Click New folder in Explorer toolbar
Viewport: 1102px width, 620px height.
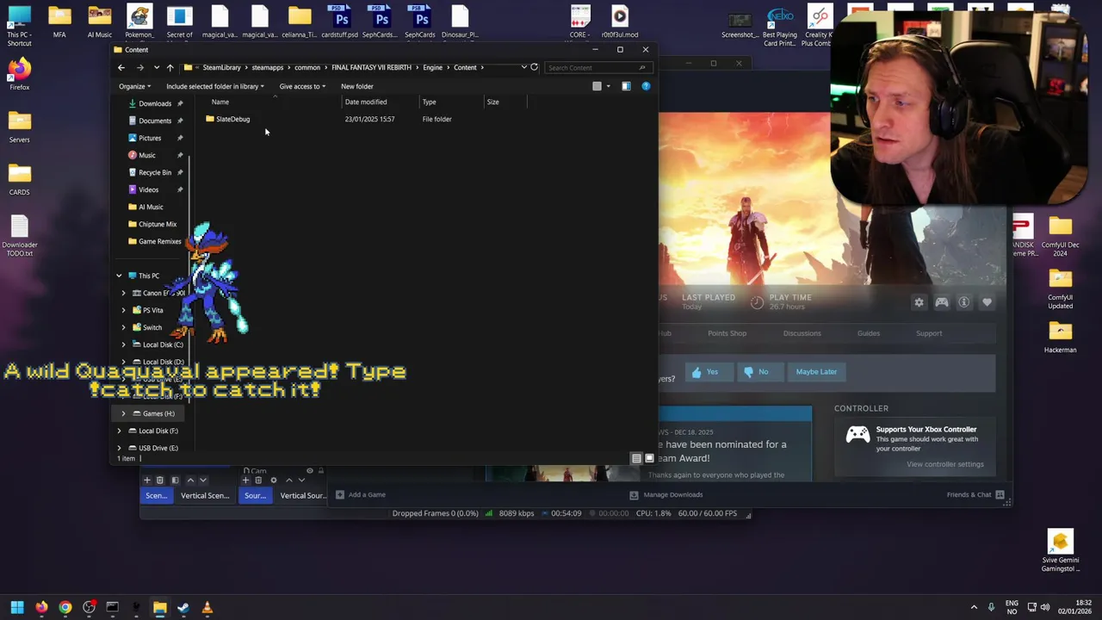click(356, 86)
